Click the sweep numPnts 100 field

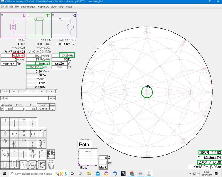(8, 109)
